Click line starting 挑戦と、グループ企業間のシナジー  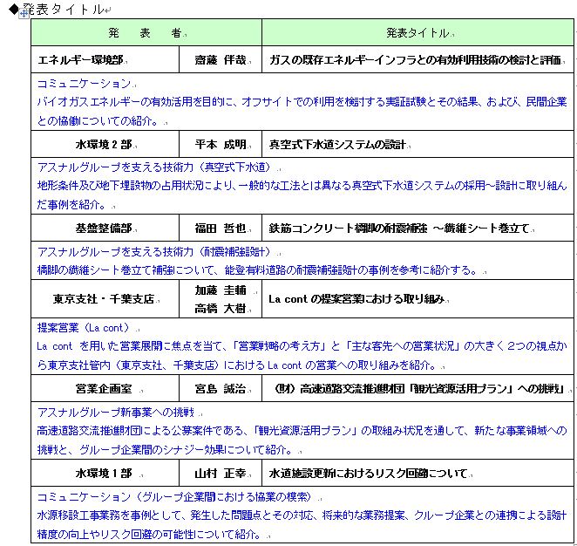166,449
